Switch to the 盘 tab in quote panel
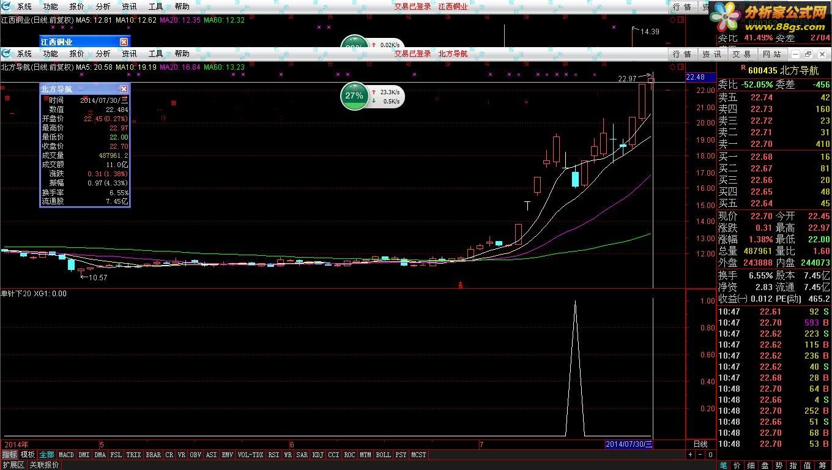The width and height of the screenshot is (832, 470). (x=765, y=465)
